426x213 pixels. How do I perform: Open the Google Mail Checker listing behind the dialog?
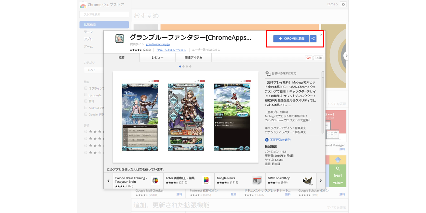(150, 191)
